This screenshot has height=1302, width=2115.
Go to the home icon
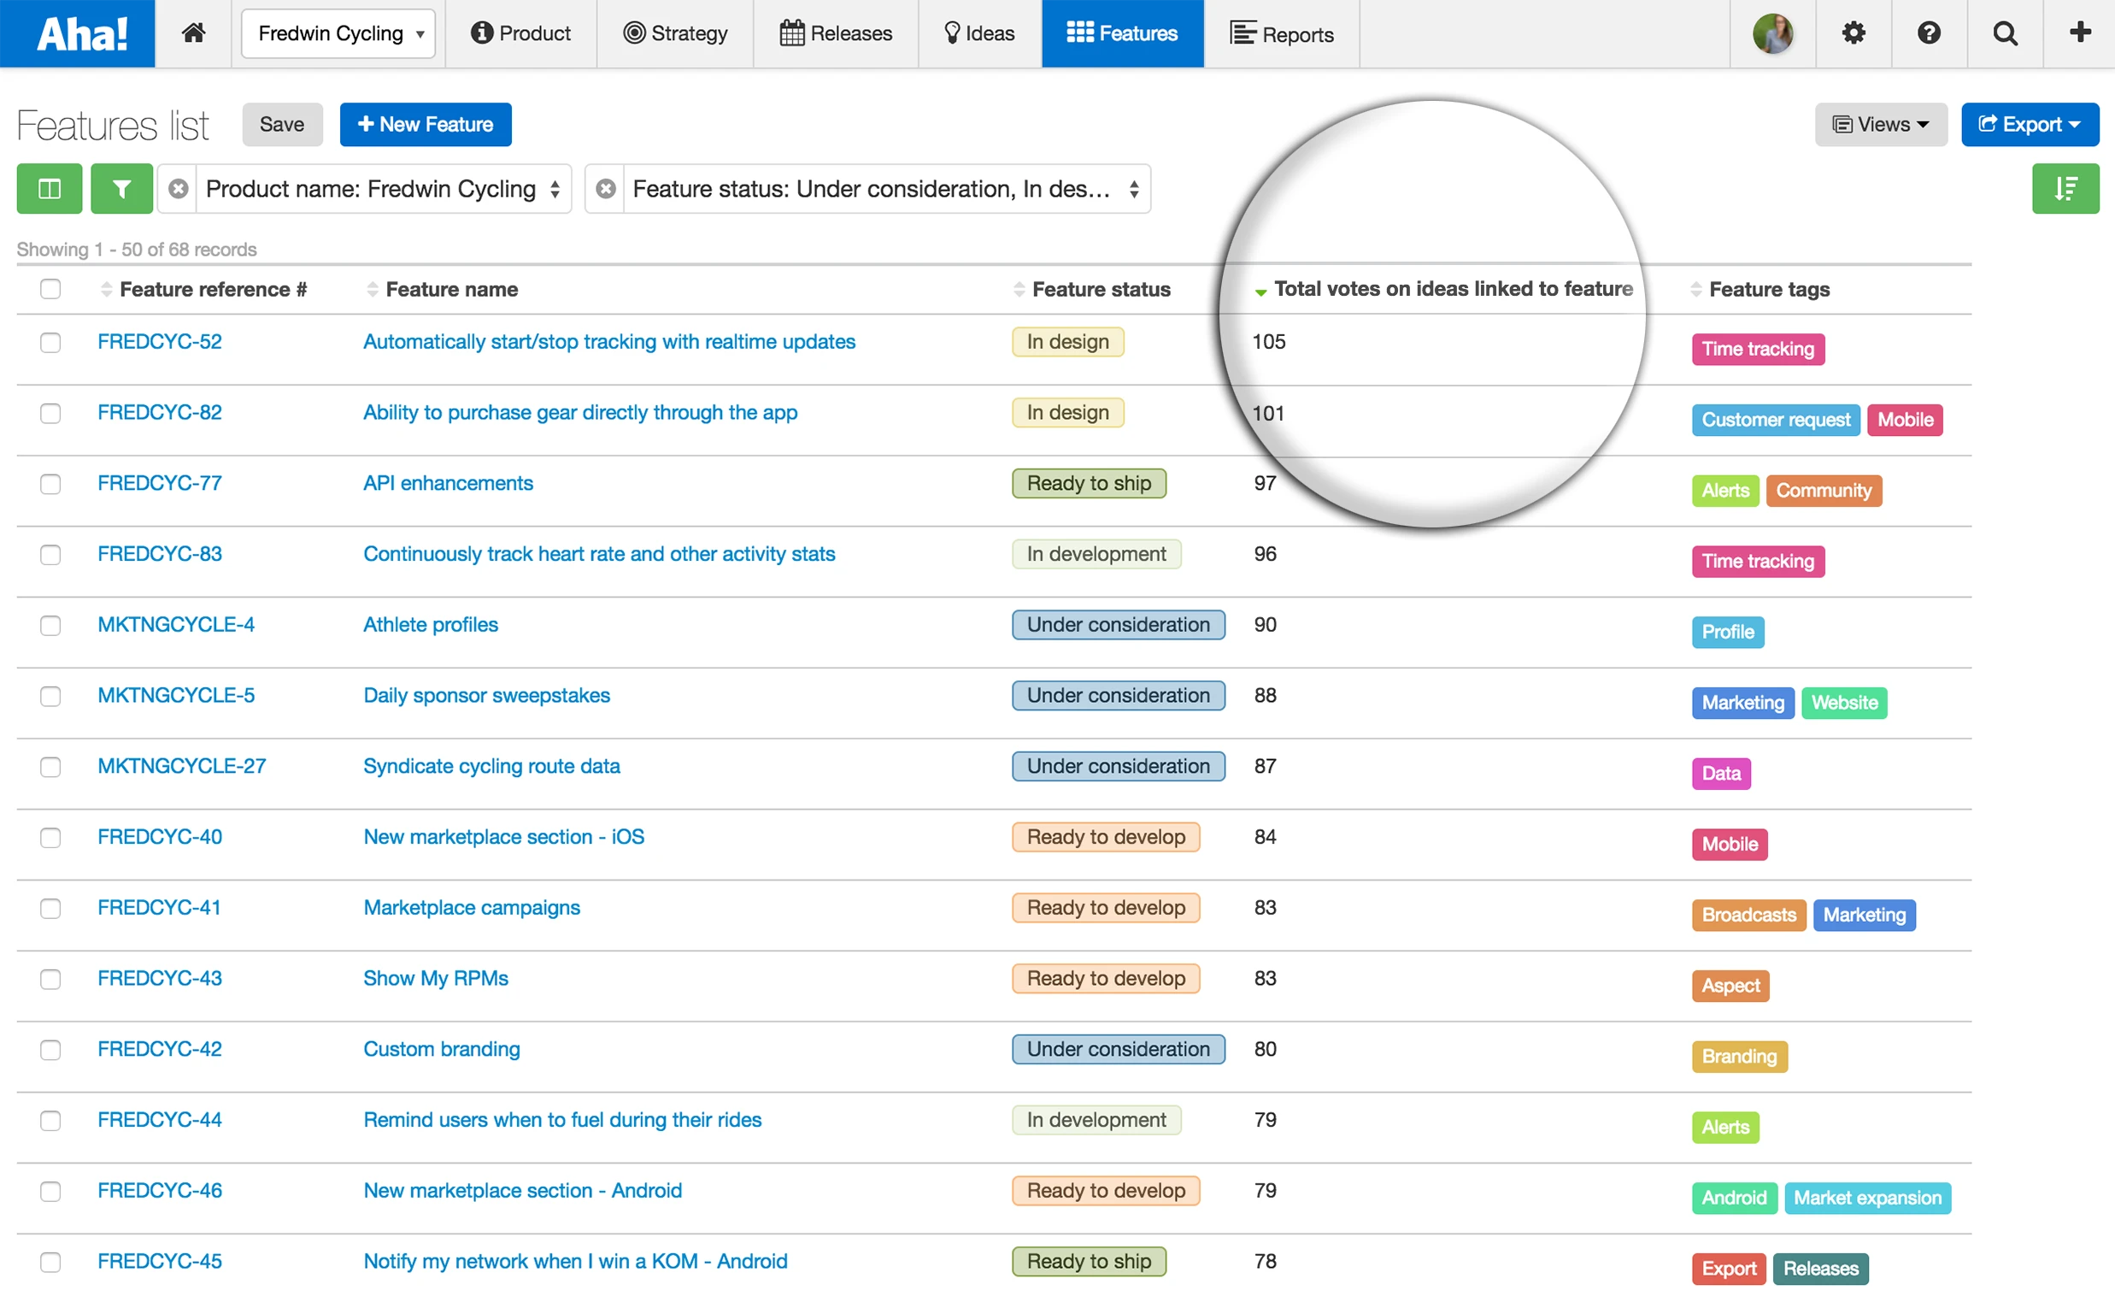point(194,32)
